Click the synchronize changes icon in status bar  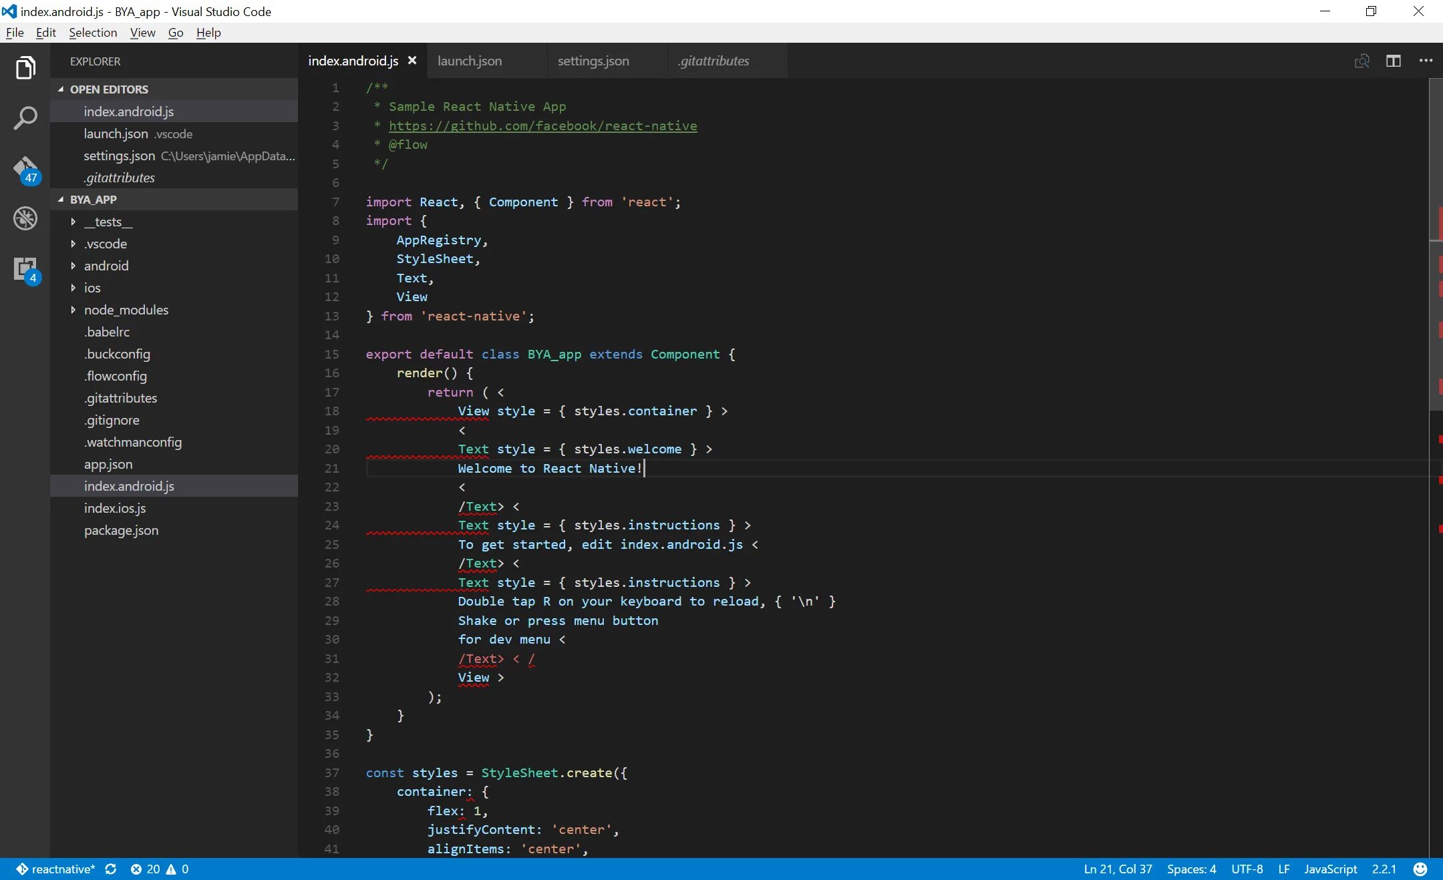[x=111, y=869]
